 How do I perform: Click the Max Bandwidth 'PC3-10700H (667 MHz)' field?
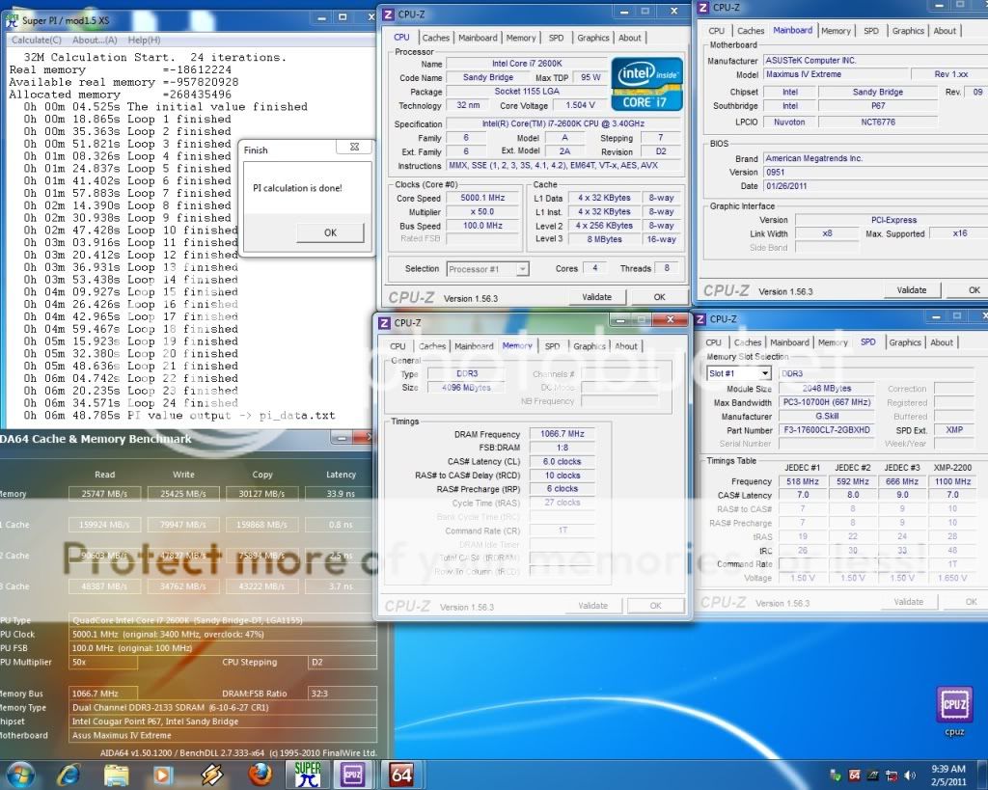coord(827,402)
